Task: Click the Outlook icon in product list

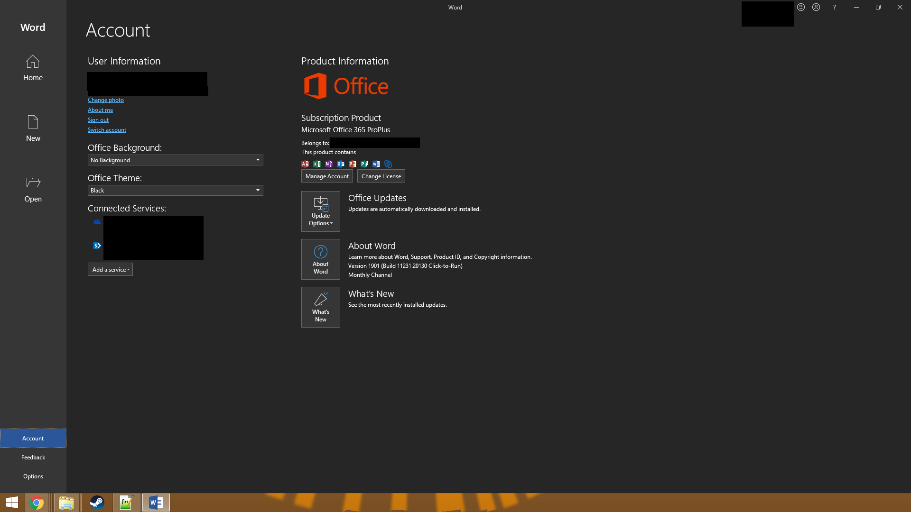Action: tap(341, 164)
